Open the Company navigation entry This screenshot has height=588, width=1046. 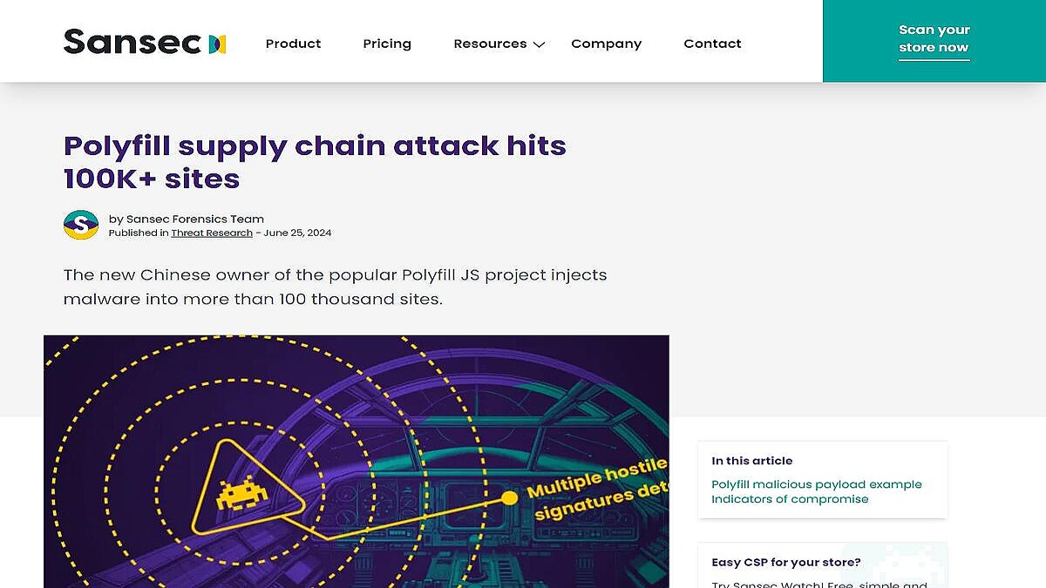click(x=607, y=44)
